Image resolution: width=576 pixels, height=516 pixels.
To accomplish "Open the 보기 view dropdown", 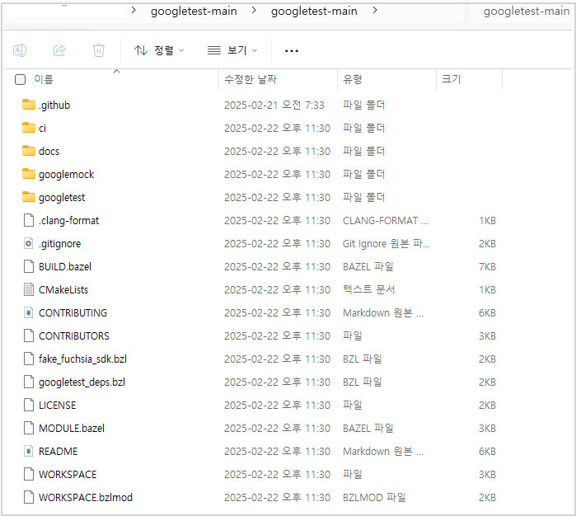I will tap(232, 50).
